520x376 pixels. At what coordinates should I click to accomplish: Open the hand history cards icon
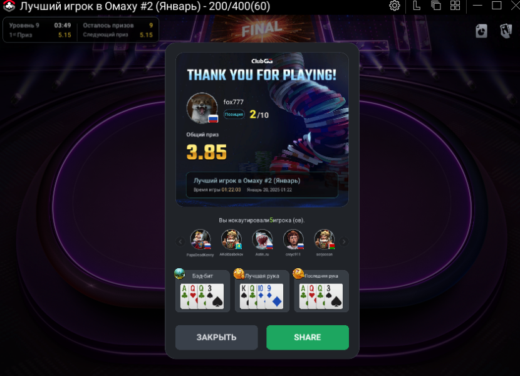point(506,31)
